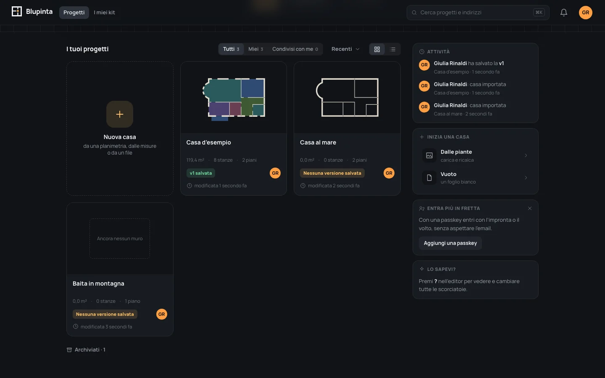The image size is (605, 378).
Task: Click the image icon beside Dalle piante
Action: click(429, 155)
